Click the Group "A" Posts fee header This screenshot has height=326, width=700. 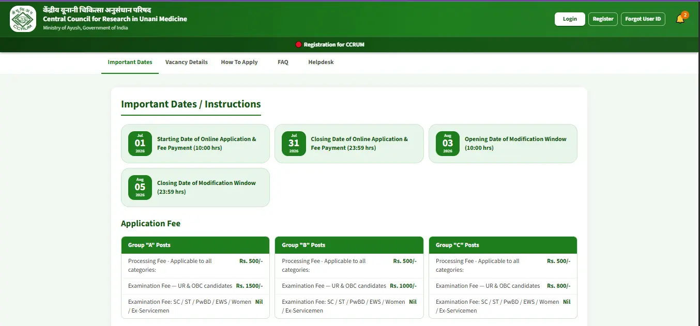[x=195, y=245]
